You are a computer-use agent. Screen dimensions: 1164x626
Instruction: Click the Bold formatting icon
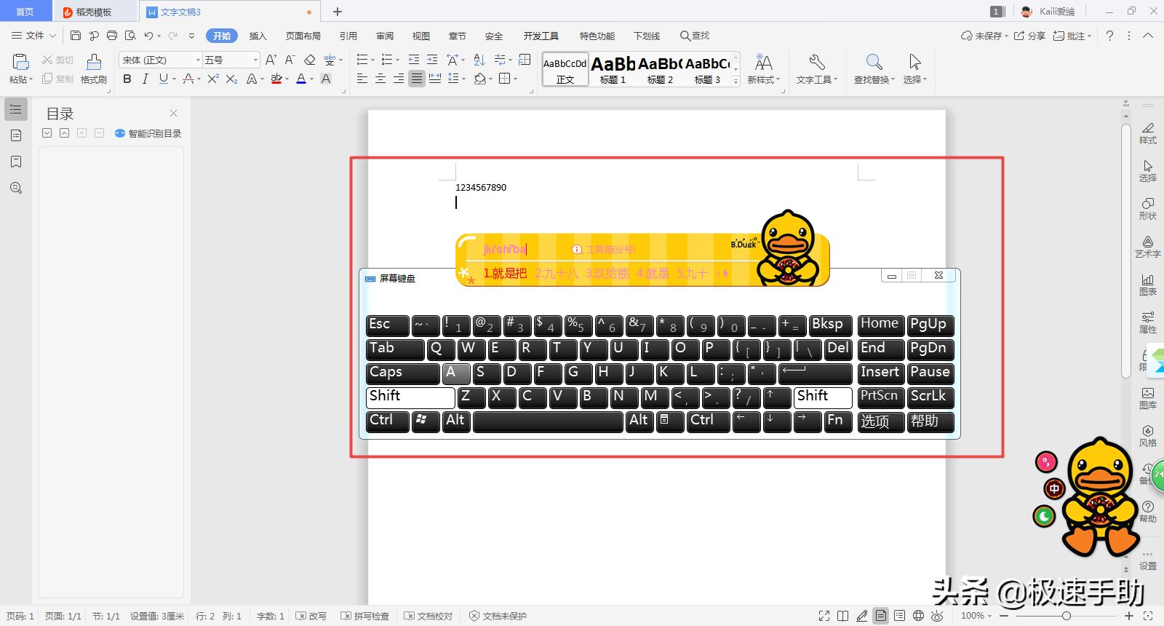point(127,79)
